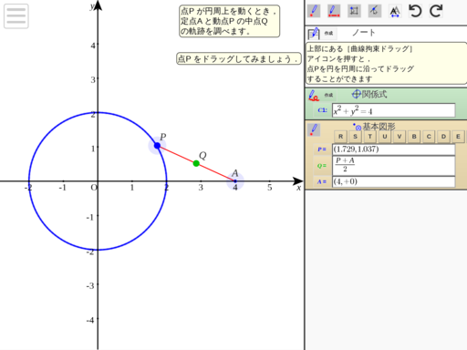
Task: Select the segment drawing pencil tool
Action: 334,11
